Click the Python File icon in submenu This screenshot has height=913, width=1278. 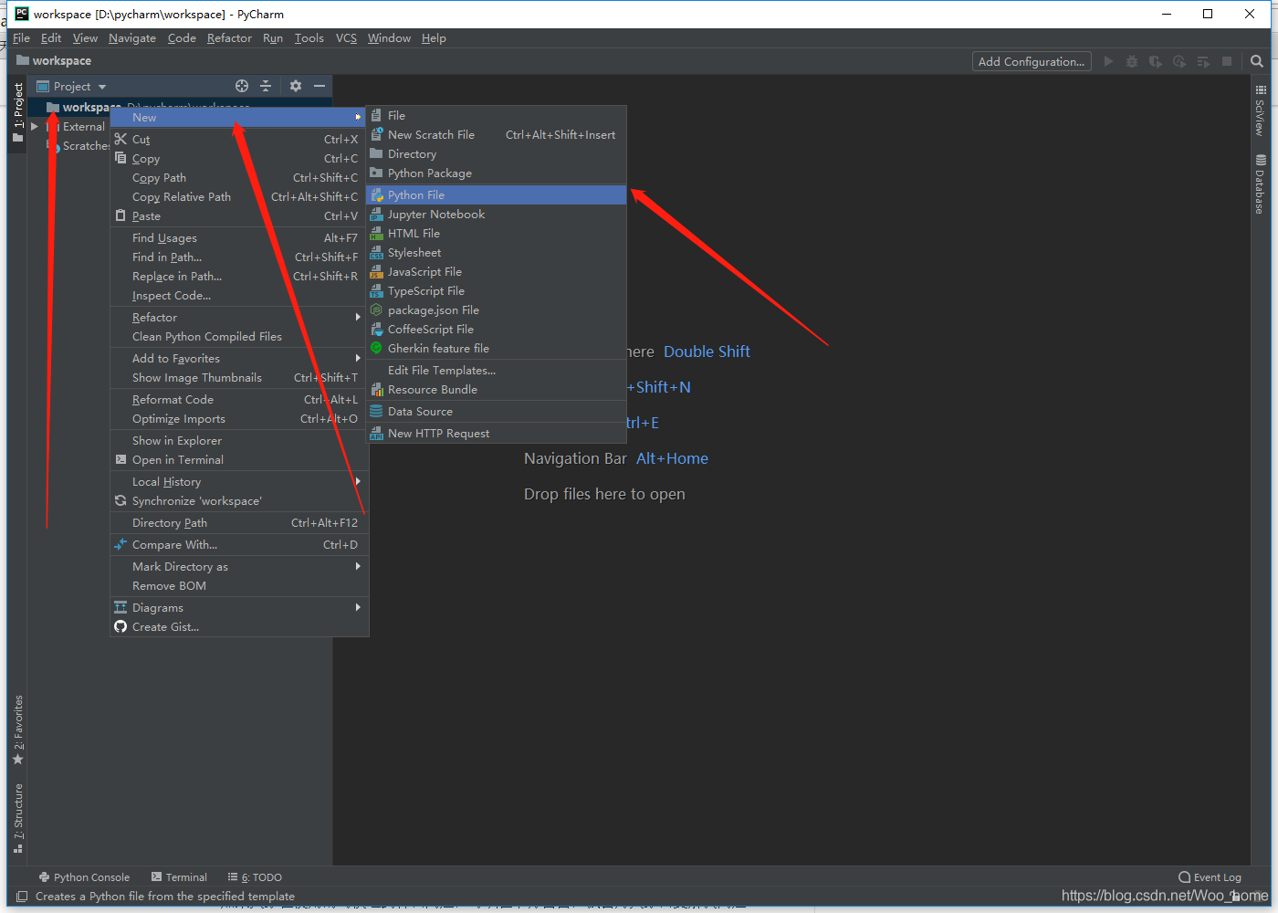pos(376,195)
